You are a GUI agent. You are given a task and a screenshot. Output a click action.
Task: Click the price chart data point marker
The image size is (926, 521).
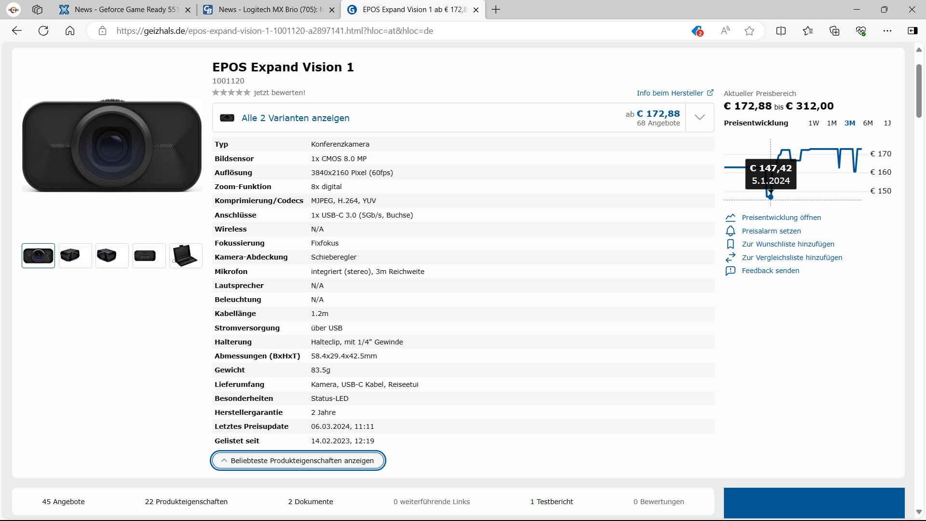[770, 197]
